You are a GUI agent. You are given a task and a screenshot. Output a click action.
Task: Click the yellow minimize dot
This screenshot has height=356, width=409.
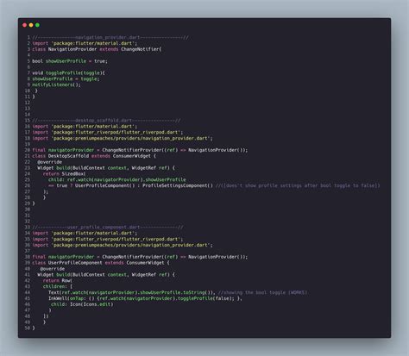pos(31,25)
